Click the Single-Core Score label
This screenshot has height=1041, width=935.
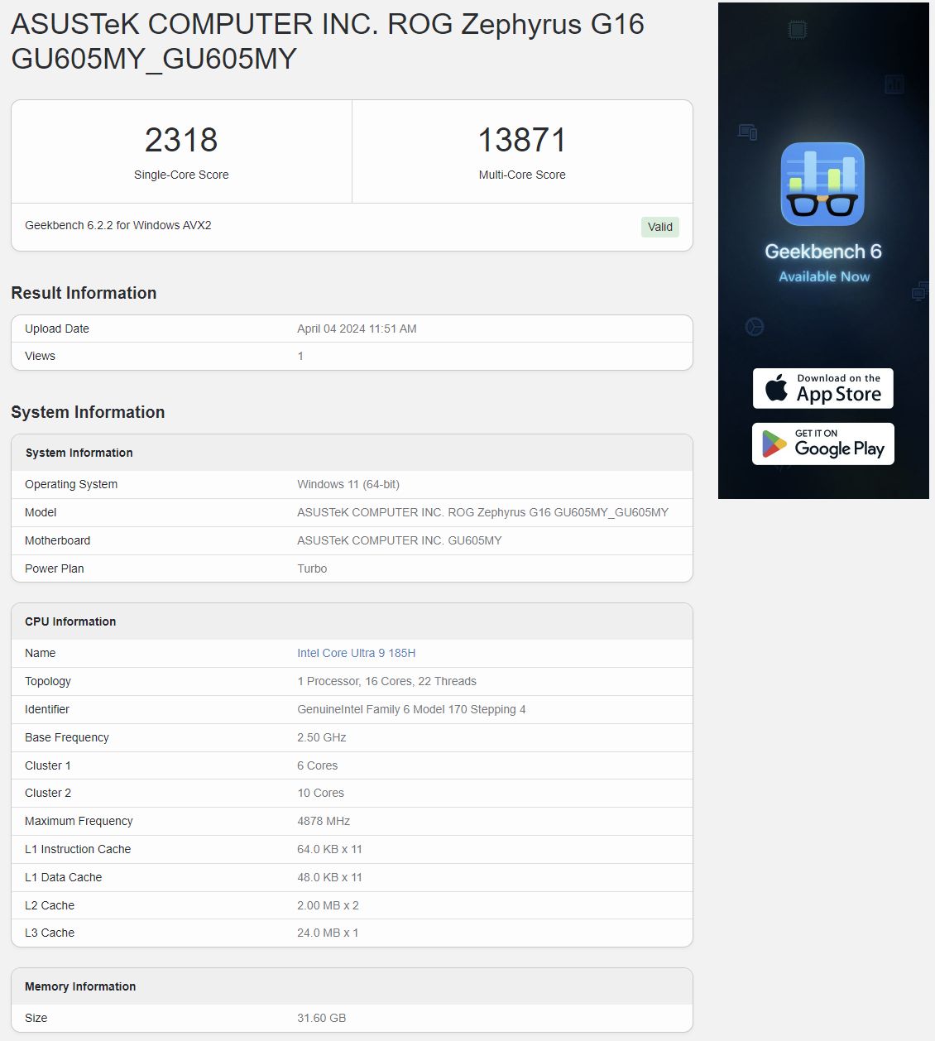(x=181, y=175)
